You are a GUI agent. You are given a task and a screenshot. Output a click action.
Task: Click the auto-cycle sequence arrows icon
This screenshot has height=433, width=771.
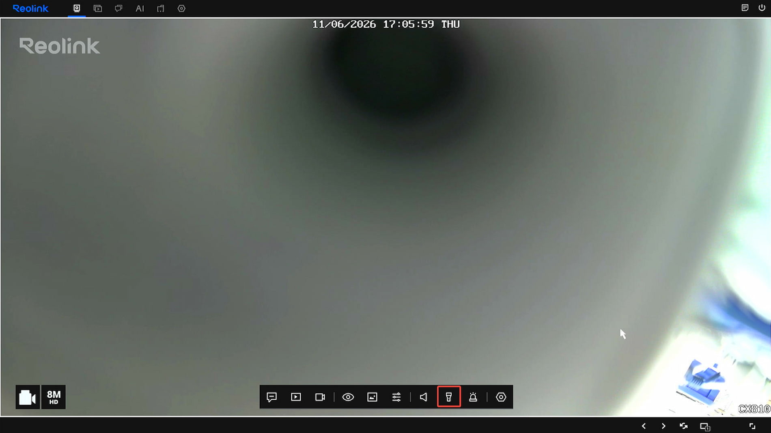tap(684, 426)
